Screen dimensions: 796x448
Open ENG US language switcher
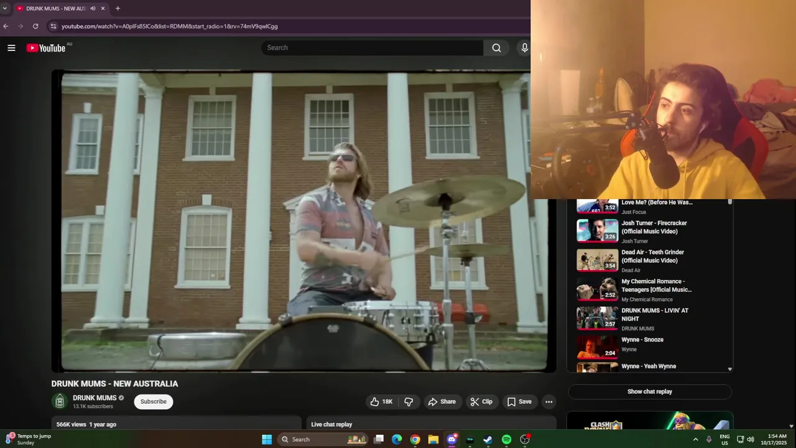pyautogui.click(x=724, y=439)
